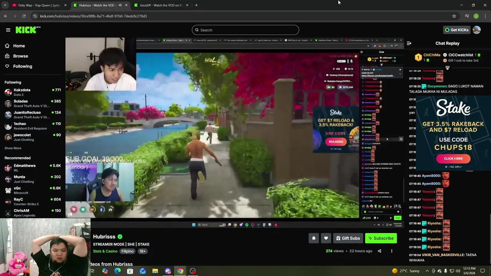Viewport: 491px width, 276px height.
Task: Open recommended channel ChrisAM
Action: pyautogui.click(x=33, y=213)
